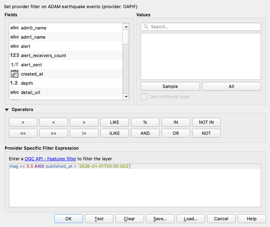Select the adm1_name field
This screenshot has width=270, height=227.
tap(66, 37)
